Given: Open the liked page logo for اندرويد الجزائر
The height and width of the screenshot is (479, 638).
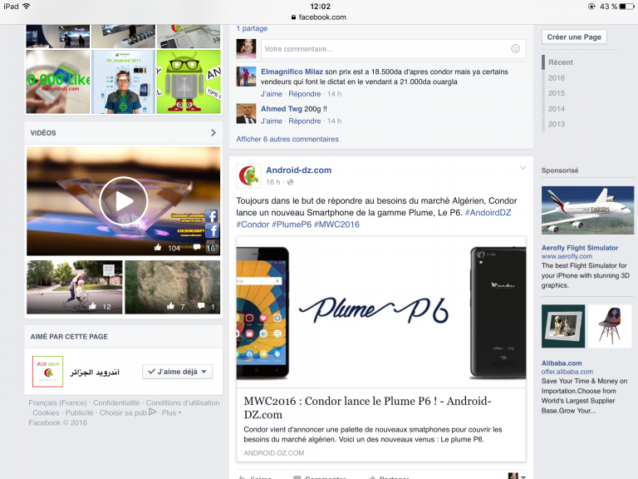Looking at the screenshot, I should pos(47,371).
